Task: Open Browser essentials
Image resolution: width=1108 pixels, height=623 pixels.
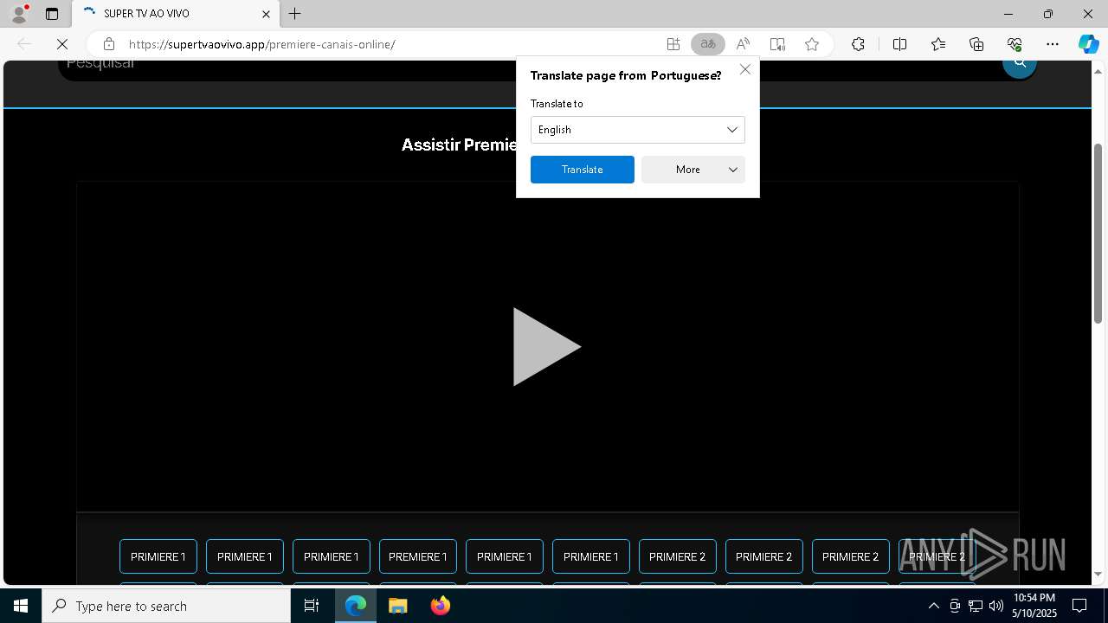Action: pyautogui.click(x=1015, y=44)
